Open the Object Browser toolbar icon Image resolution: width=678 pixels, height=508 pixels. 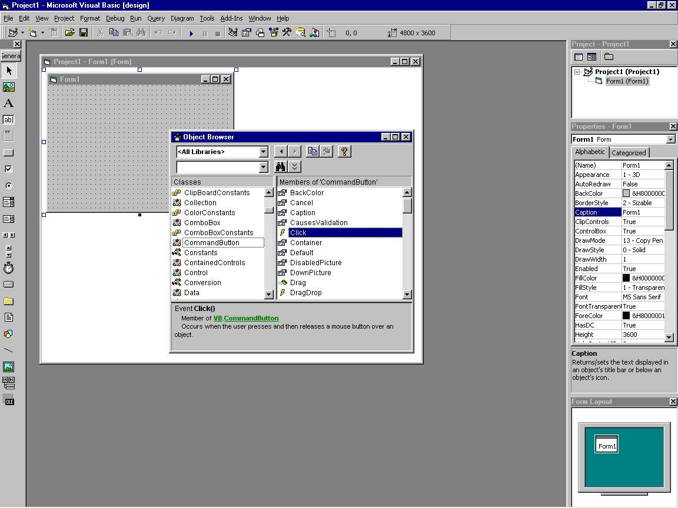[x=273, y=33]
